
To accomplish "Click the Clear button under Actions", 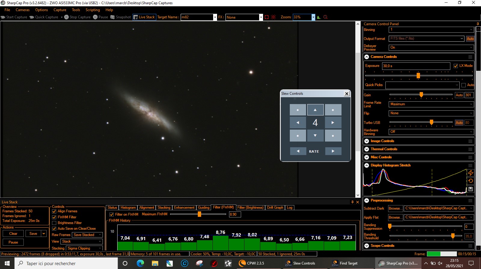I will point(13,234).
